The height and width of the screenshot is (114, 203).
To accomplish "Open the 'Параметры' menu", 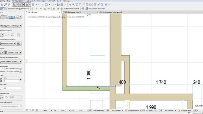I will pyautogui.click(x=41, y=1).
